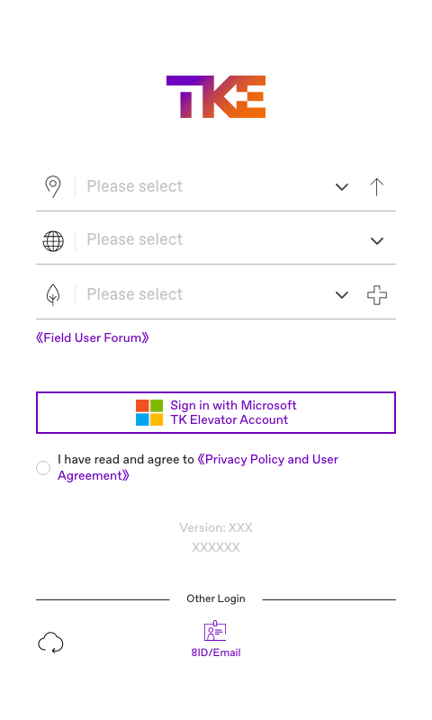
Task: Click the cloud refresh icon
Action: pyautogui.click(x=50, y=643)
